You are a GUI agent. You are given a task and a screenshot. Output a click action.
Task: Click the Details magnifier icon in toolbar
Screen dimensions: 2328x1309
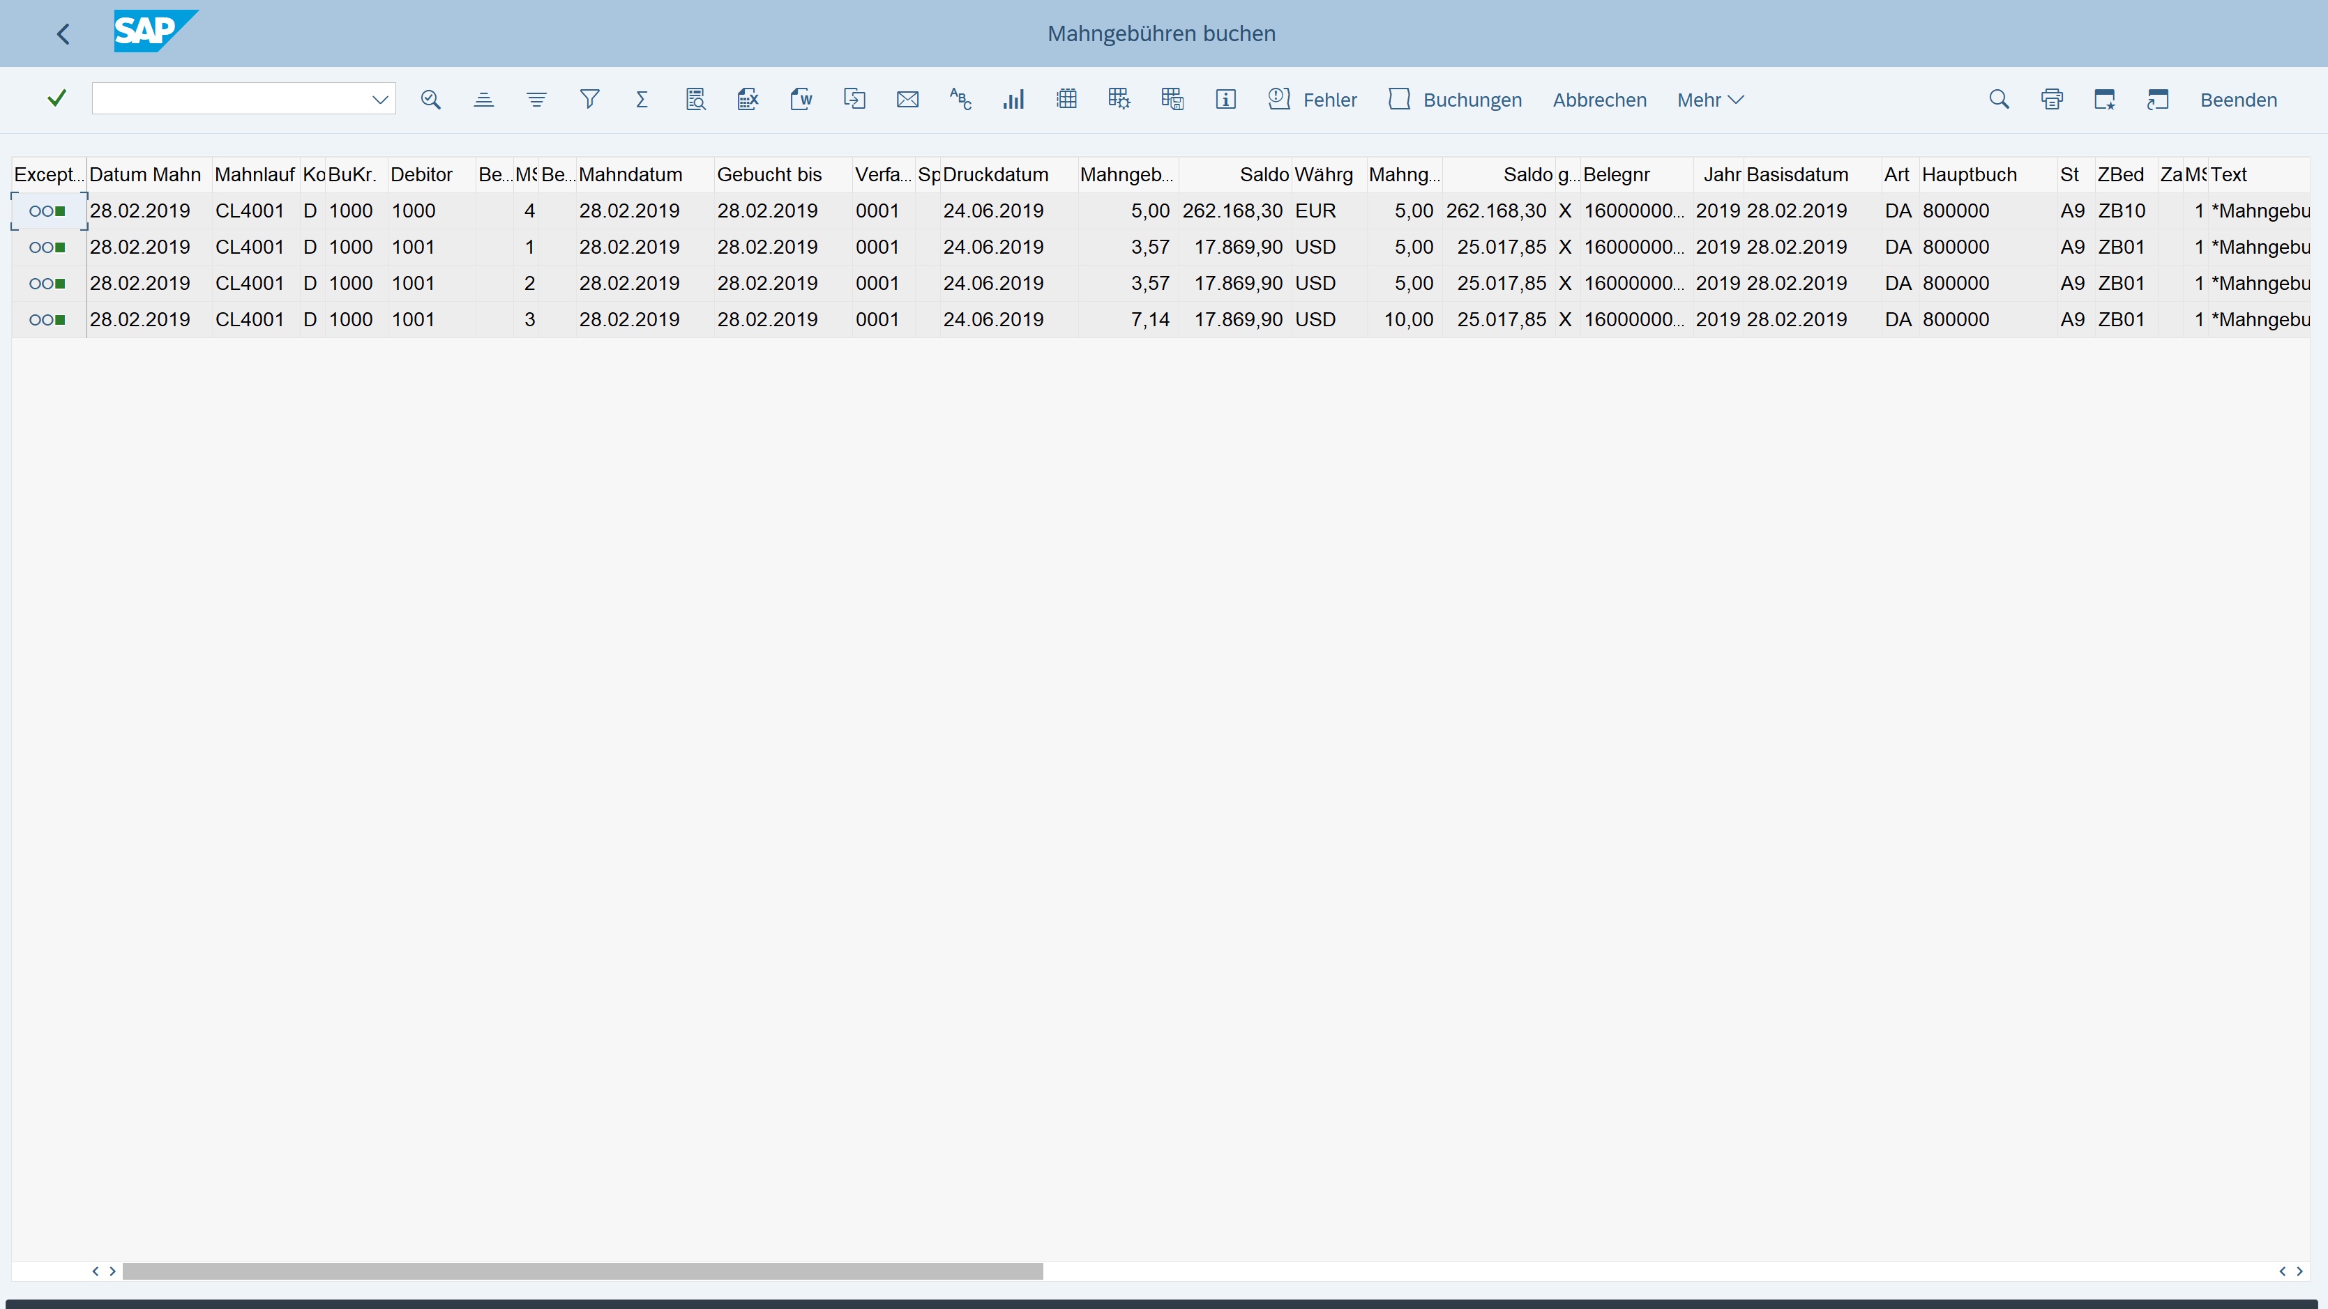[430, 100]
